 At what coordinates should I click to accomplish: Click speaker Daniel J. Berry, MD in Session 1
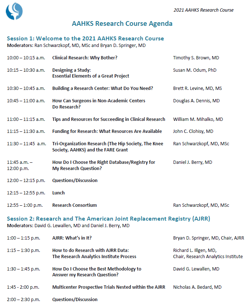(x=193, y=162)
